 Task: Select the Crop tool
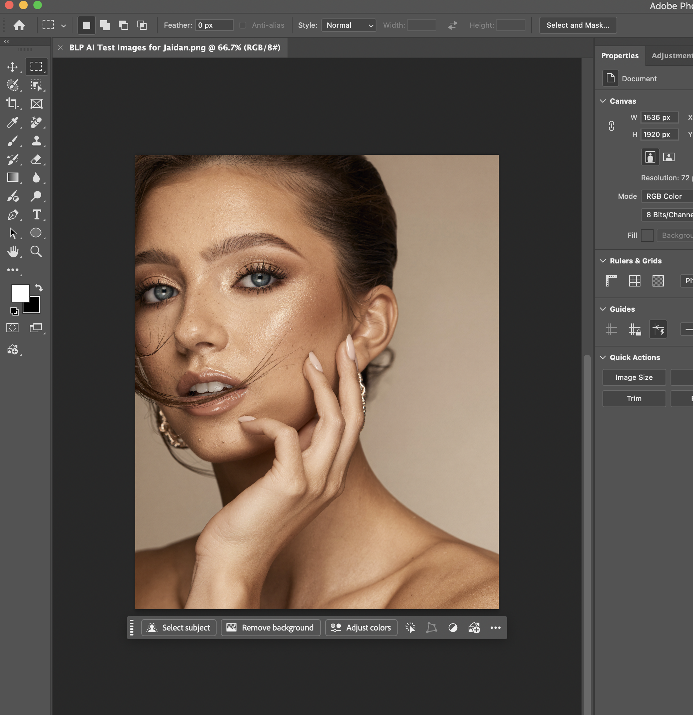click(12, 104)
